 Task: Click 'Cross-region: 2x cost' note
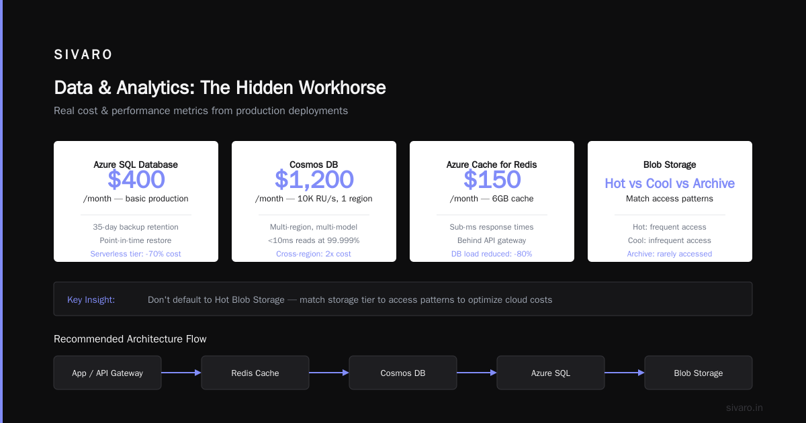[314, 254]
